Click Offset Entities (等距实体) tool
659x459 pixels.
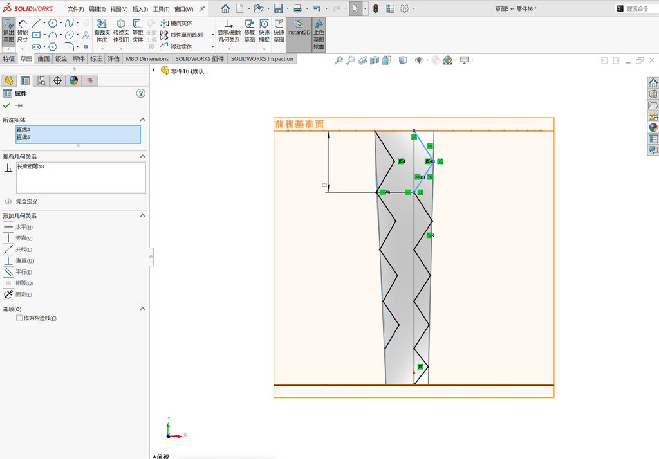click(138, 31)
